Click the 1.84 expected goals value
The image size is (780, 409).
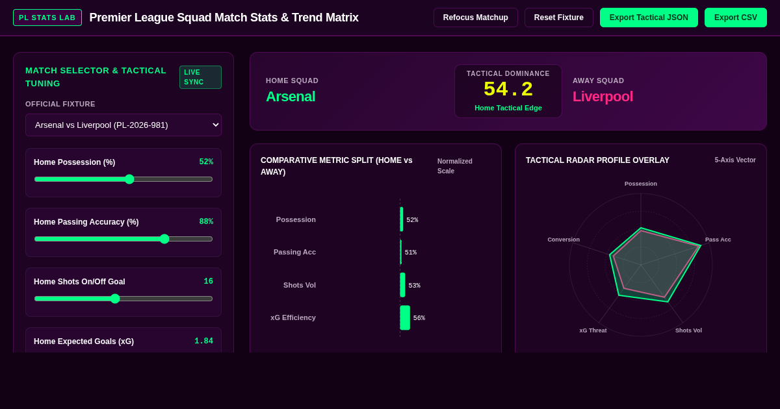(x=203, y=341)
